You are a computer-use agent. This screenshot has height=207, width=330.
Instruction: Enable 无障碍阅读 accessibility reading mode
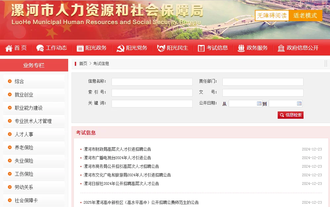point(271,15)
